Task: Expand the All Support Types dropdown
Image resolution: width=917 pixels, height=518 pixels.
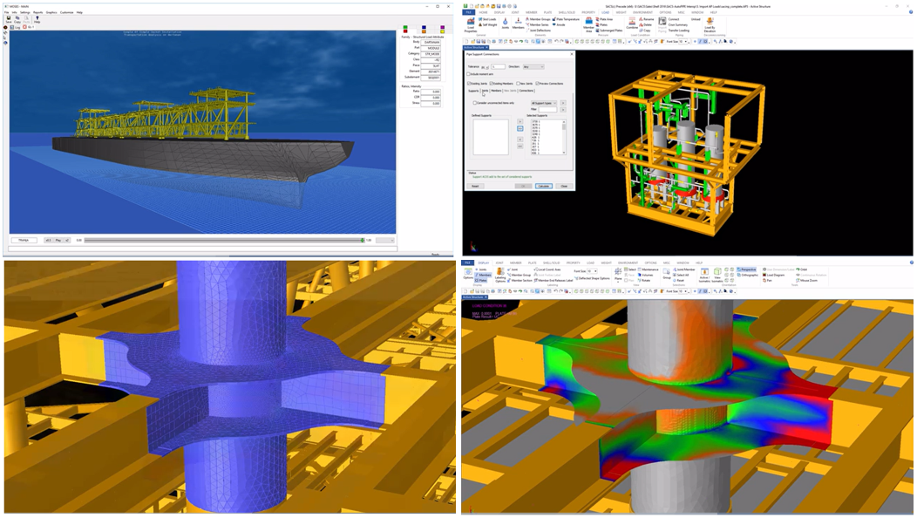Action: tap(543, 103)
